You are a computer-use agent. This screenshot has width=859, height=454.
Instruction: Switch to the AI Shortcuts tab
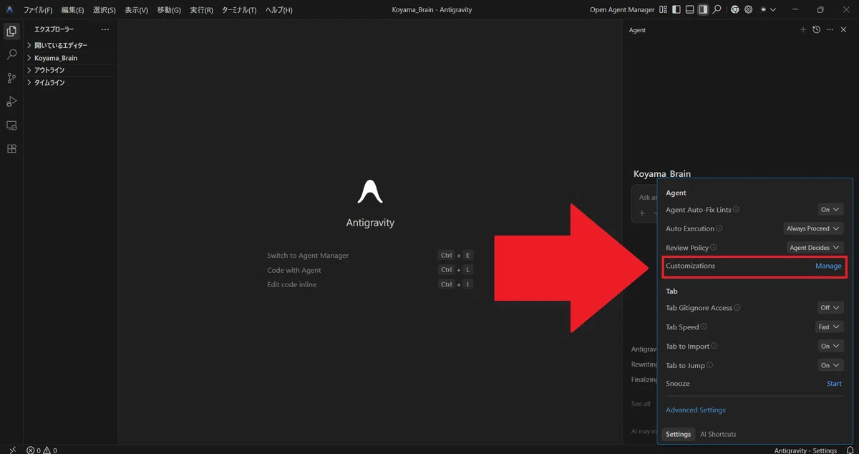(718, 434)
